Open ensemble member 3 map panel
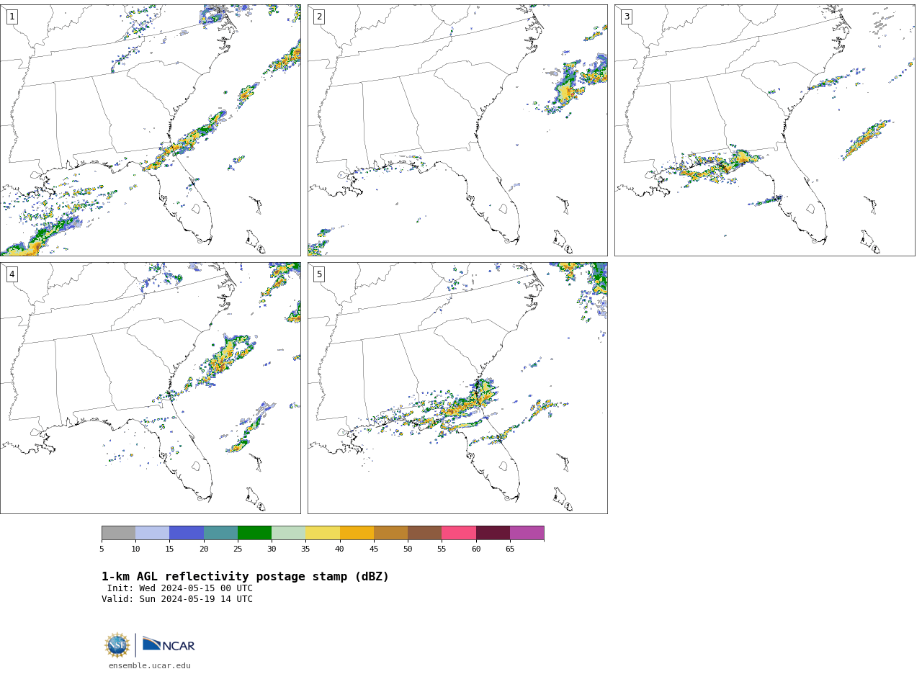922x674 pixels. tap(764, 130)
